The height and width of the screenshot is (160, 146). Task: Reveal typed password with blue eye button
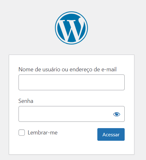116,114
